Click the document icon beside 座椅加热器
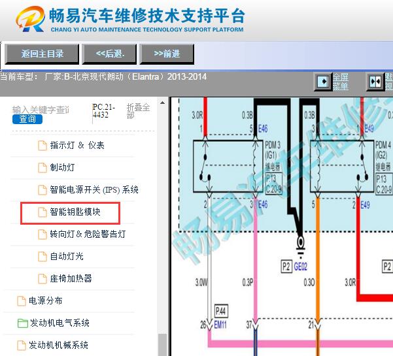This screenshot has height=356, width=393. click(x=43, y=279)
